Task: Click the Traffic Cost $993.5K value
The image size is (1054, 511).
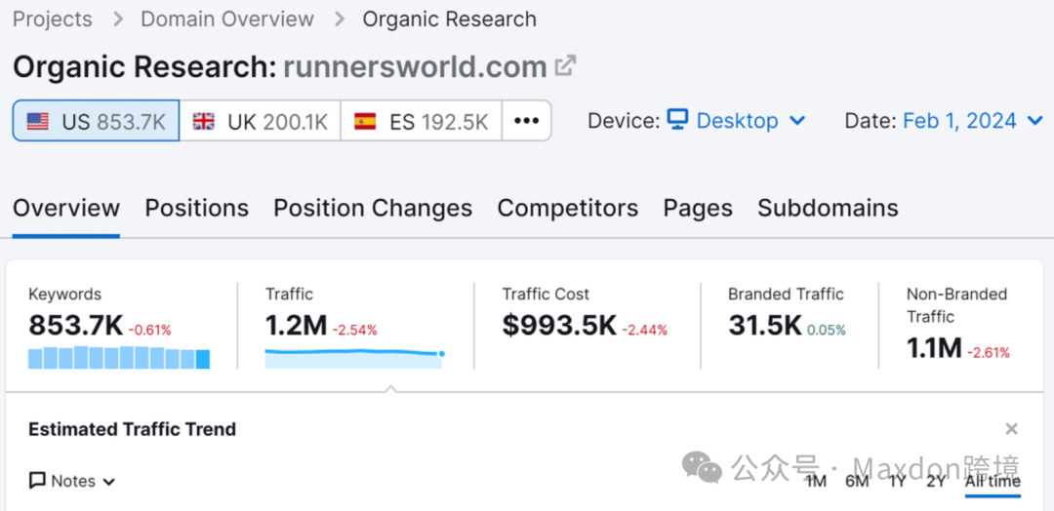Action: click(x=559, y=327)
